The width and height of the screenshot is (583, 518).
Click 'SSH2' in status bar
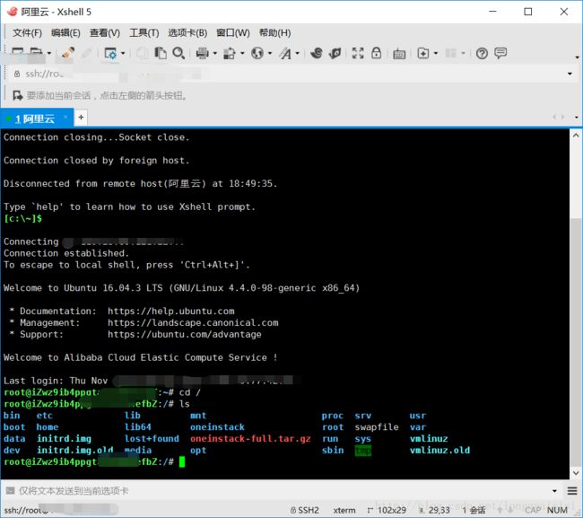(309, 510)
